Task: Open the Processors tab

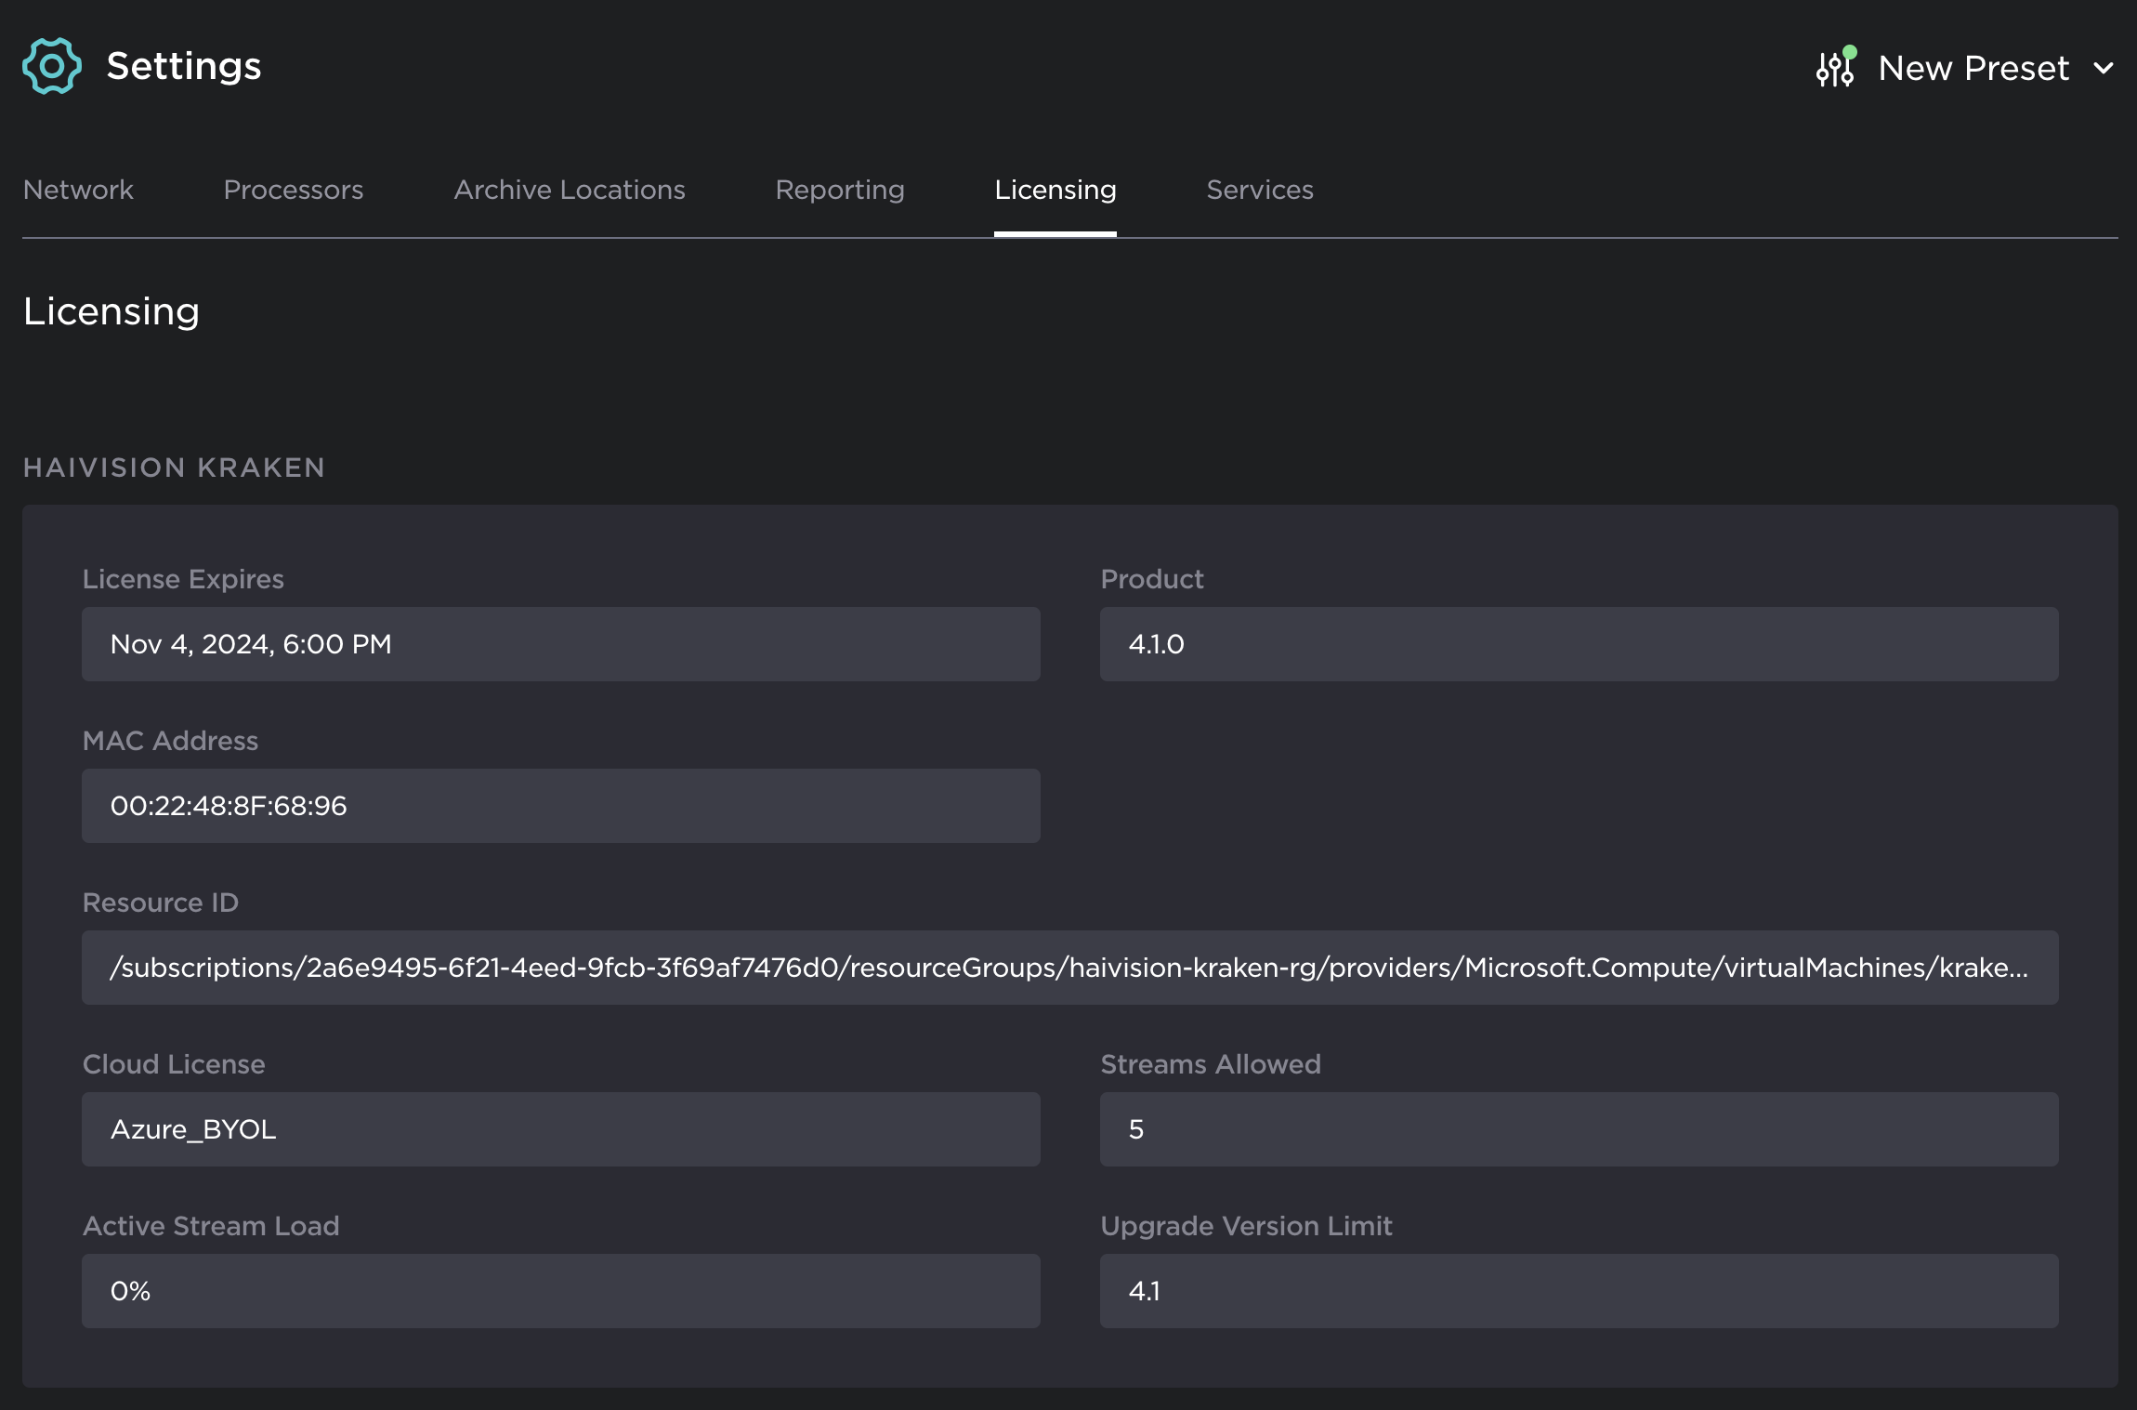Action: [294, 190]
